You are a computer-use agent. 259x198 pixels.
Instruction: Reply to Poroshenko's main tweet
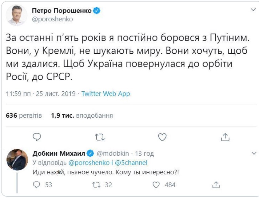tap(37, 137)
